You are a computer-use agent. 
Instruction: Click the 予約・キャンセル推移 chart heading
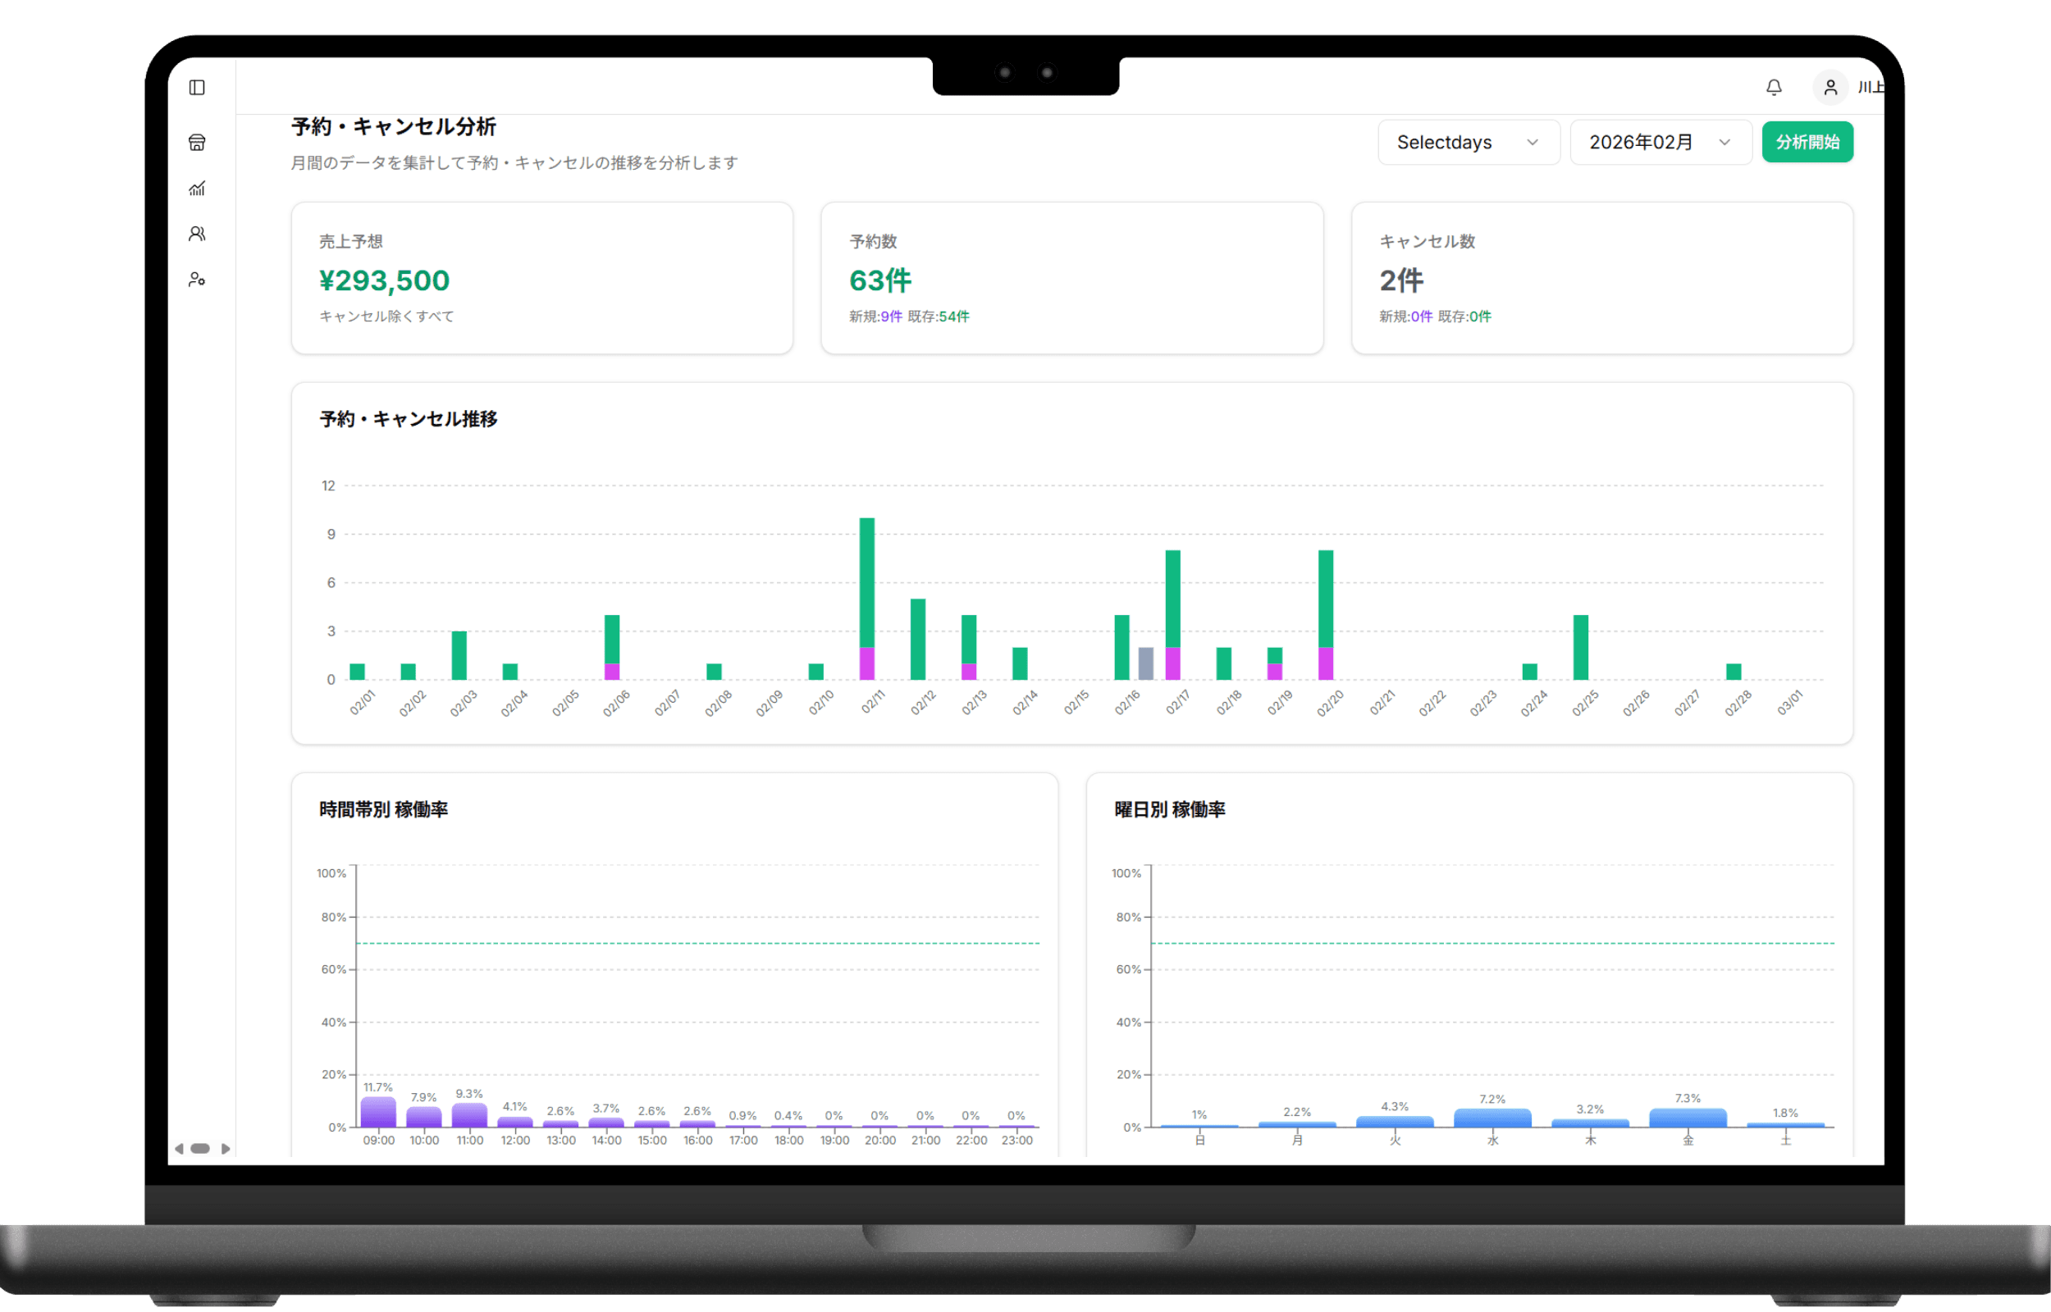[409, 419]
